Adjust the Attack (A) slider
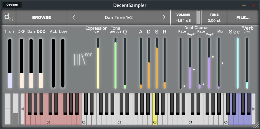This screenshot has width=260, height=129. click(141, 63)
